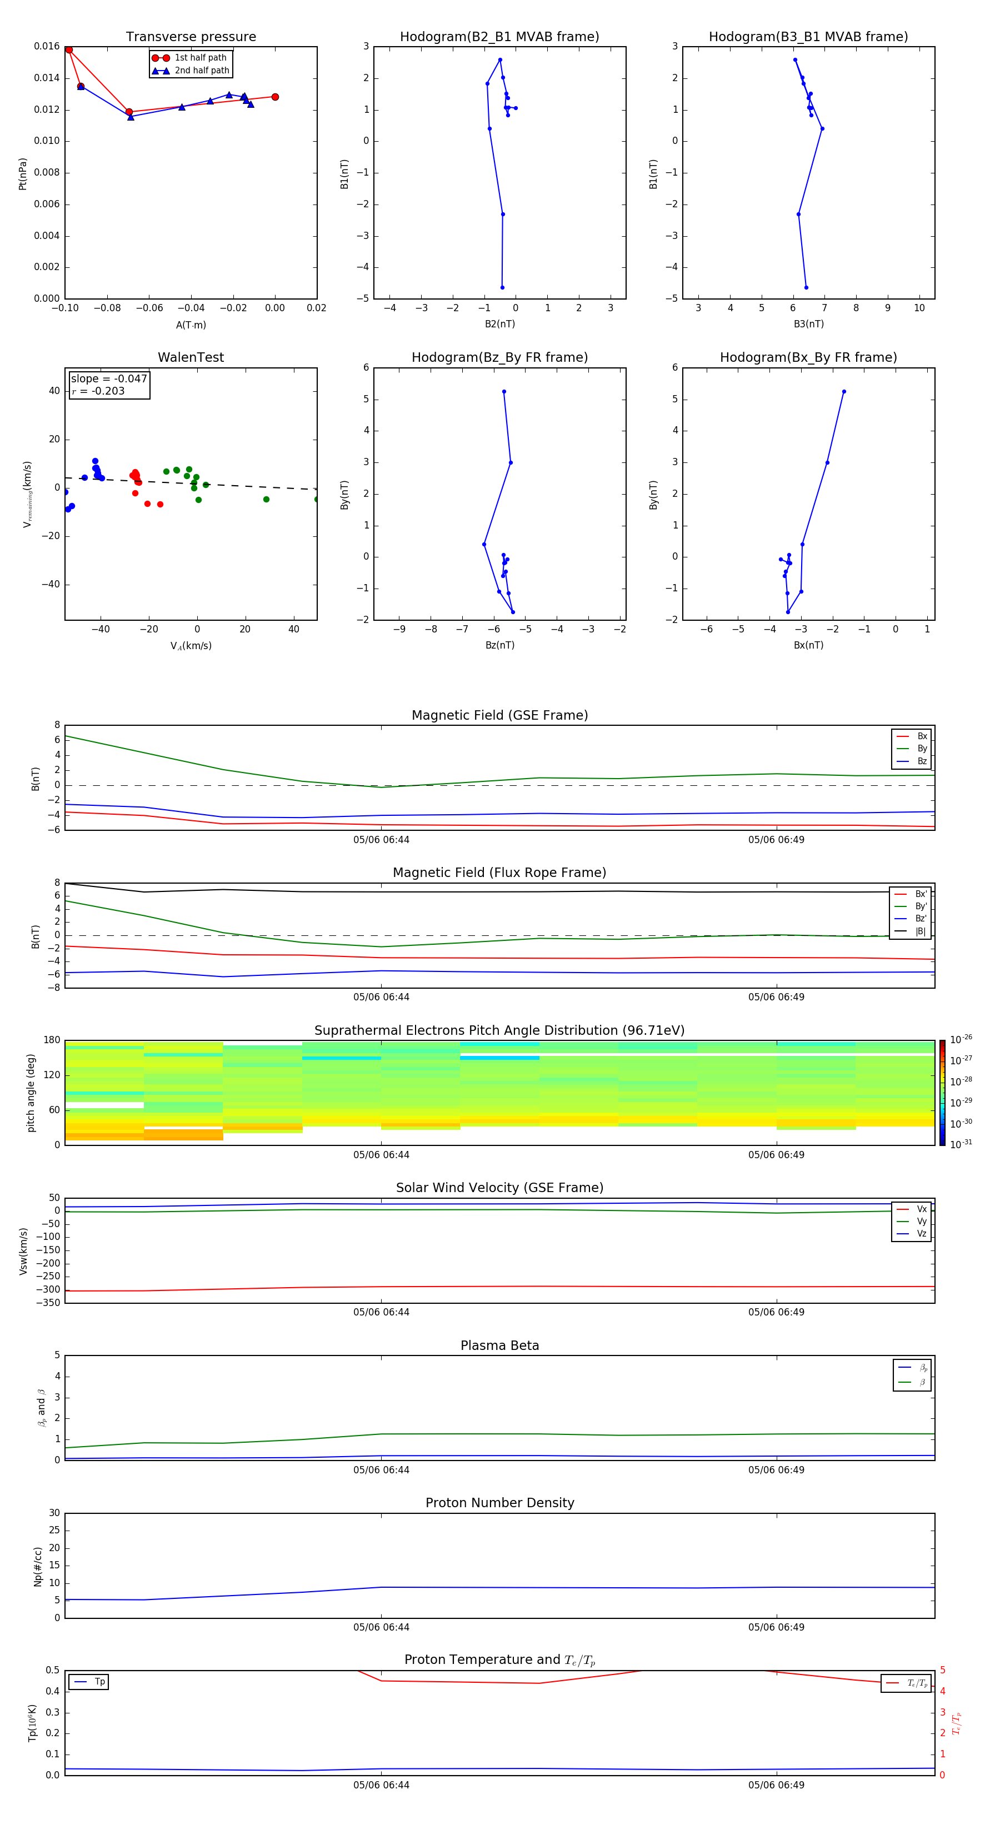Click the '10^-26' colorbar tick label
This screenshot has height=1834, width=1000.
click(961, 1039)
